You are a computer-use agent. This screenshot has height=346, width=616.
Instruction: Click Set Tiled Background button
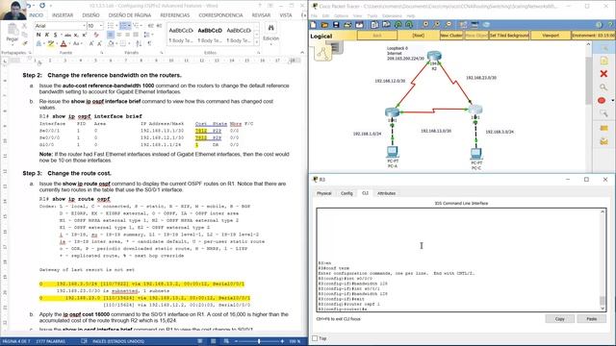coord(509,36)
